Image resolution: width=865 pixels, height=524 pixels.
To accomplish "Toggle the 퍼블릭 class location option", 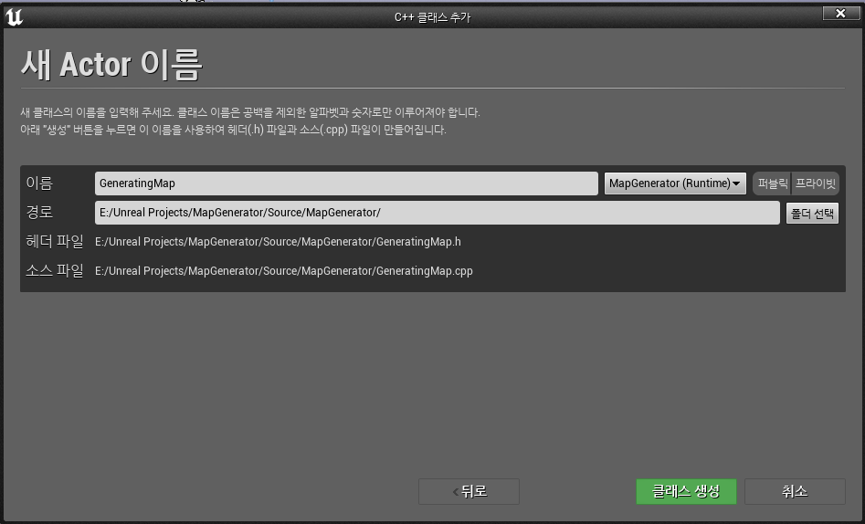I will [773, 183].
